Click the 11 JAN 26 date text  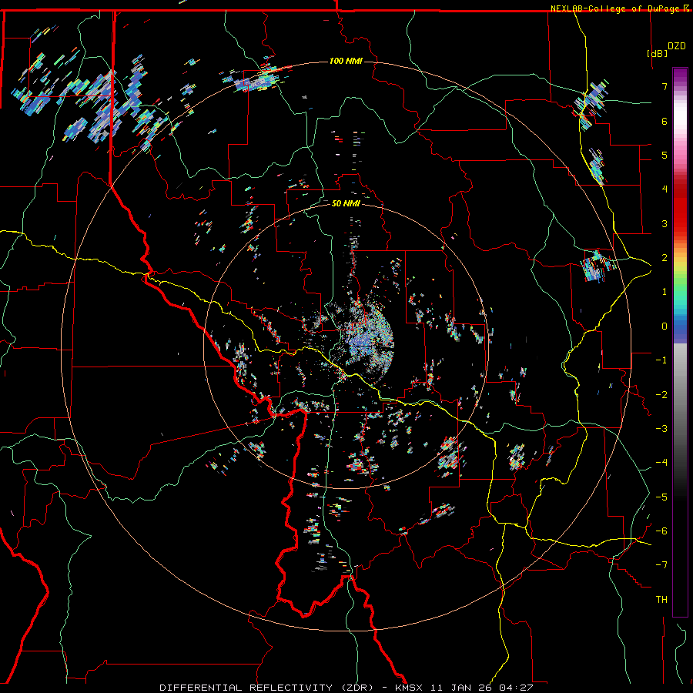click(460, 688)
